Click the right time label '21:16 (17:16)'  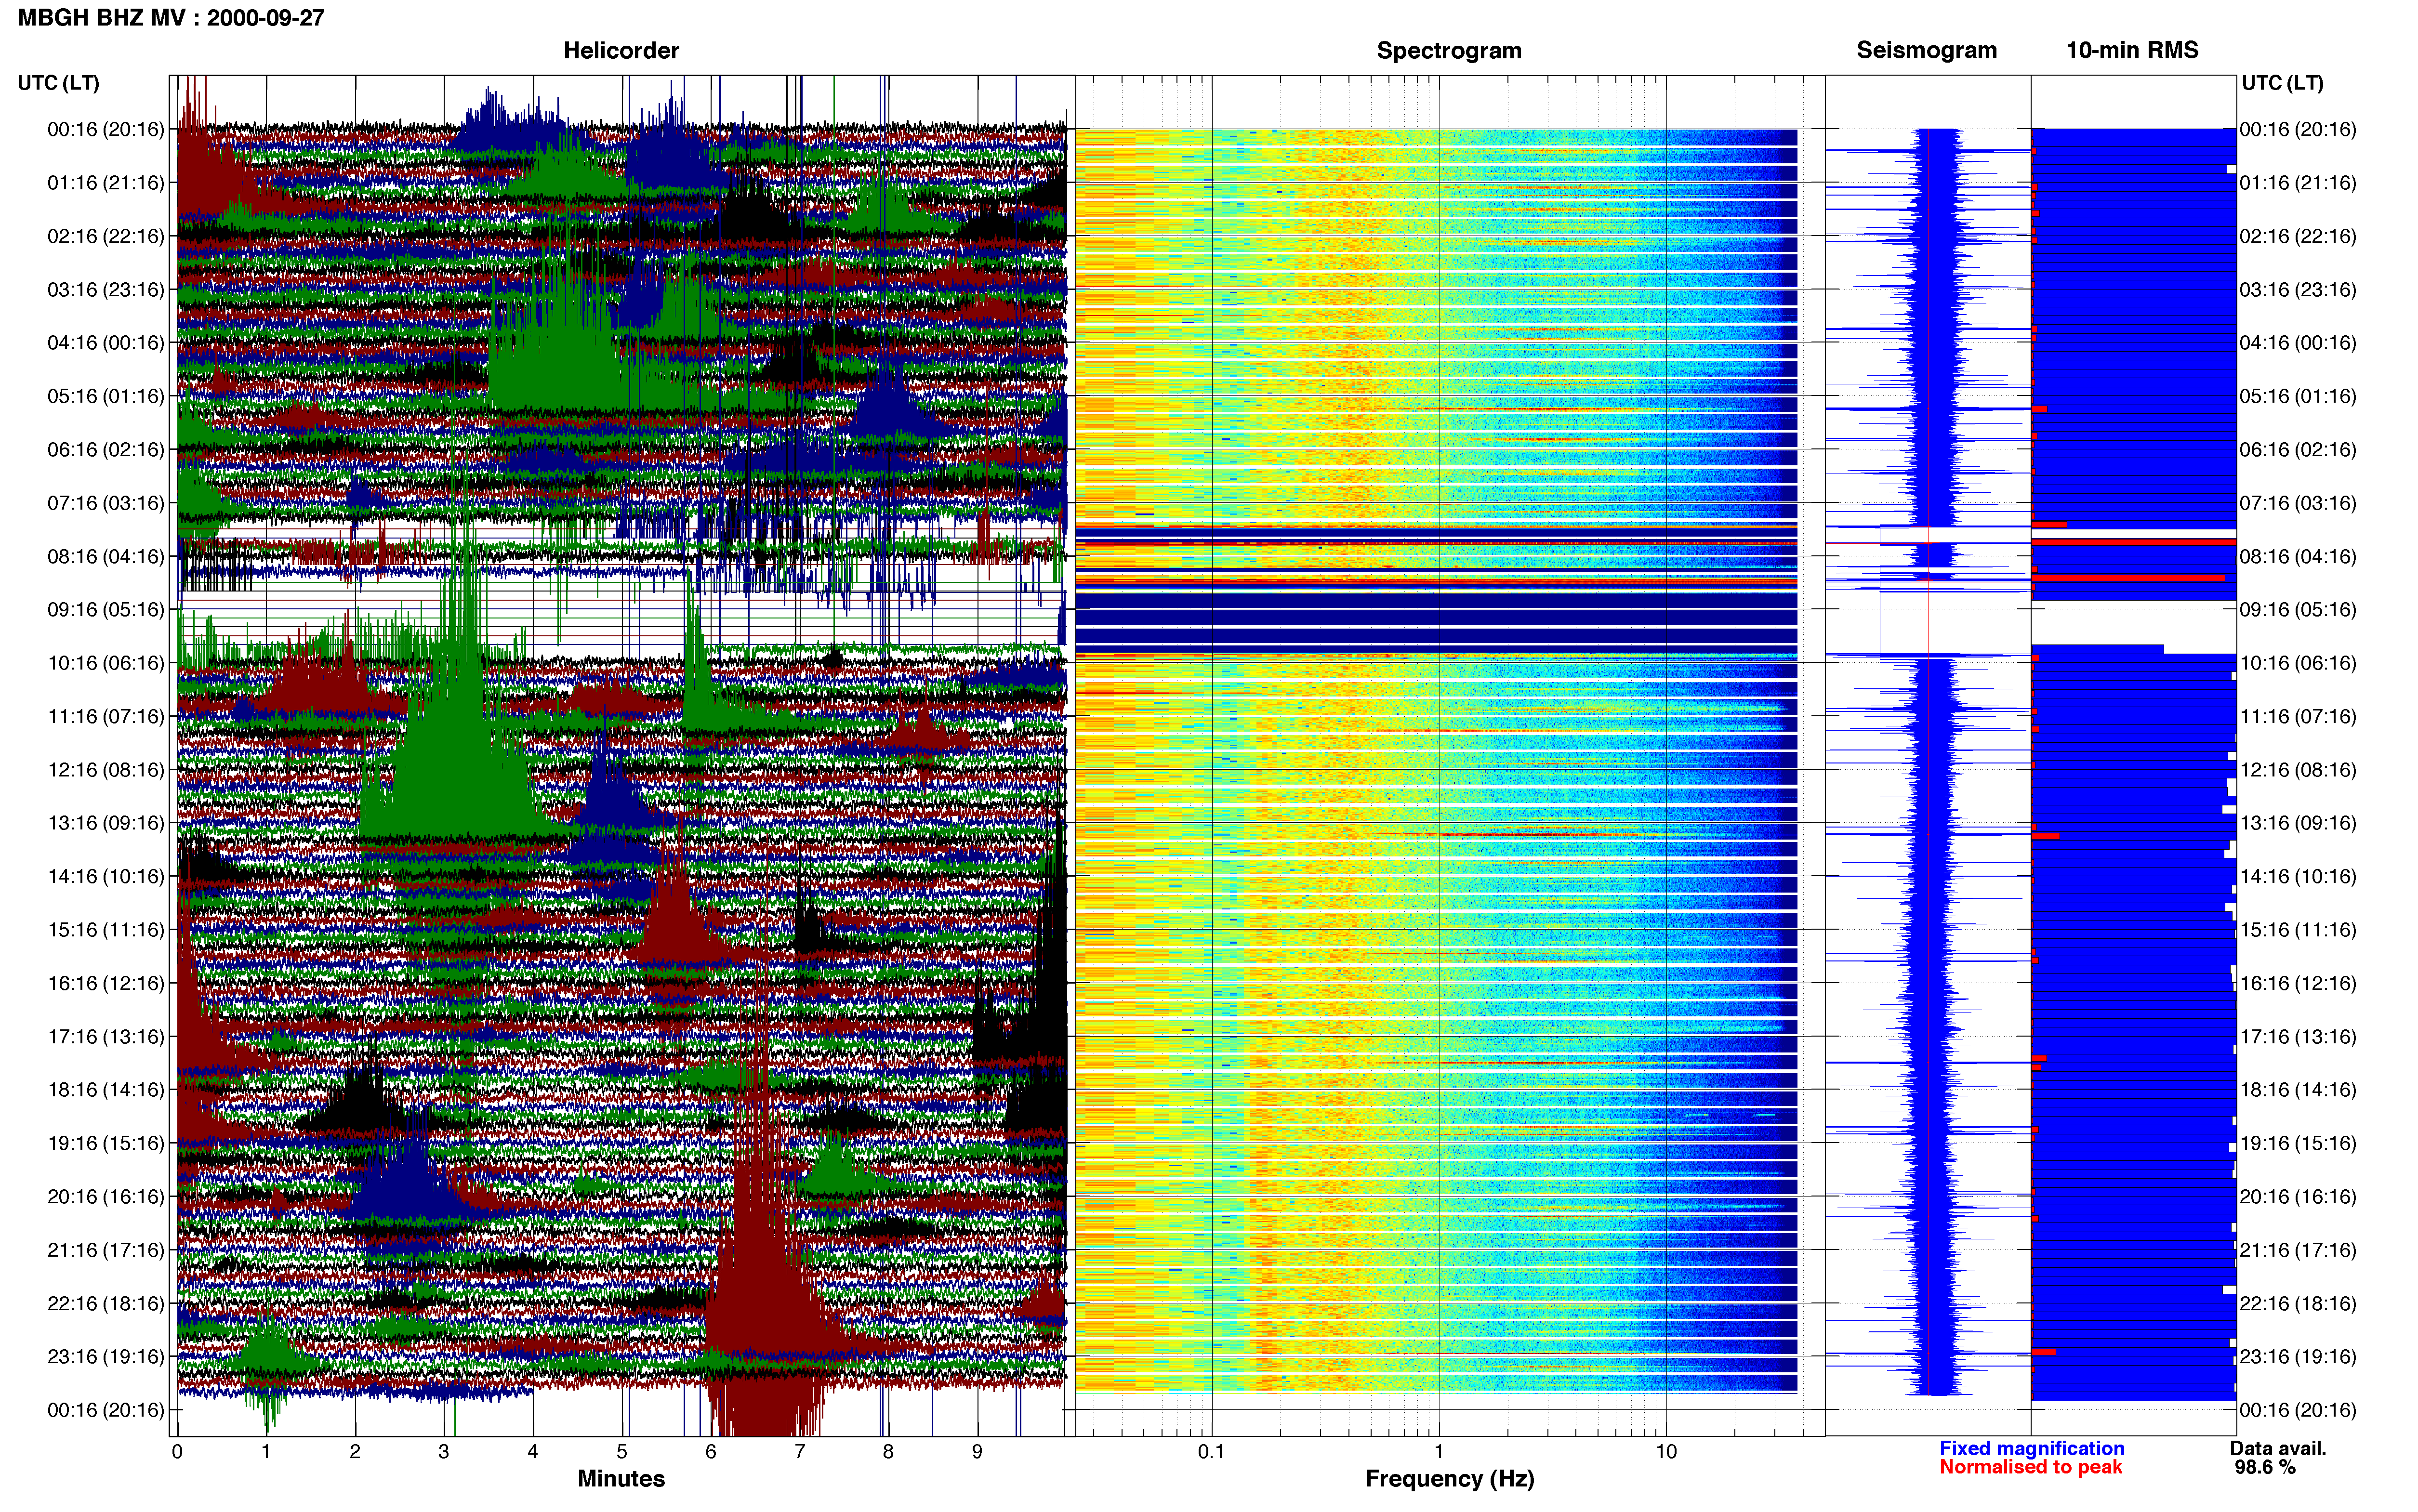point(2298,1250)
